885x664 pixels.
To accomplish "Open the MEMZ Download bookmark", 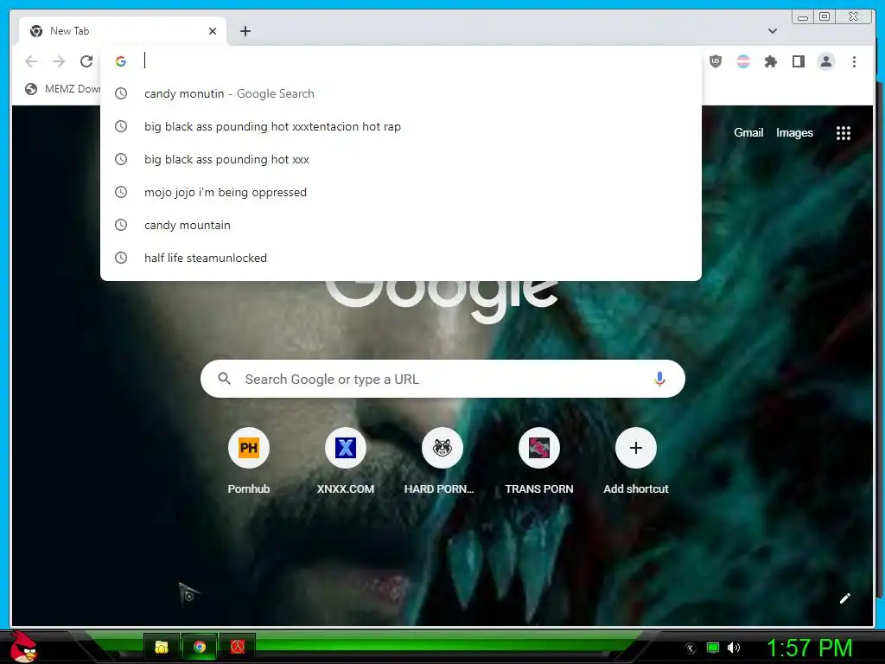I will pos(62,89).
